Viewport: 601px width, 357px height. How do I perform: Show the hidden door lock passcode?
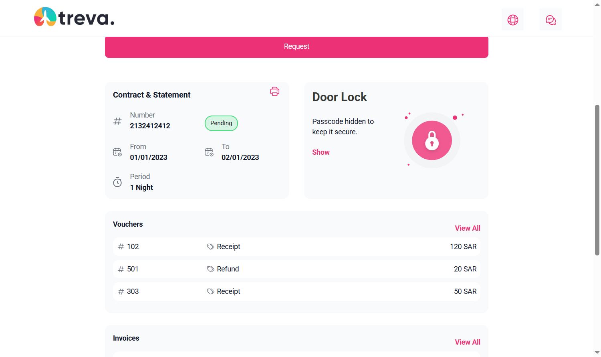point(321,152)
